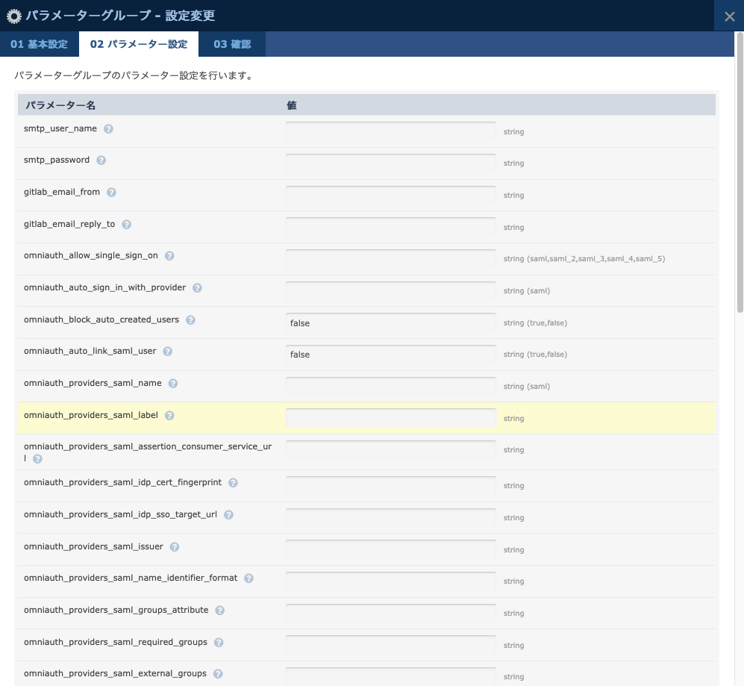The image size is (744, 686).
Task: Open help for omniauth_providers_saml_idp_cert_fingerprint
Action: tap(233, 482)
